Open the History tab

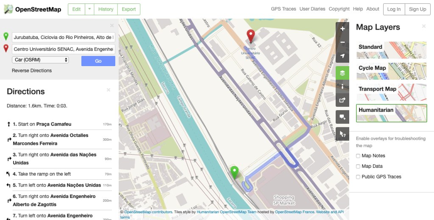[106, 9]
